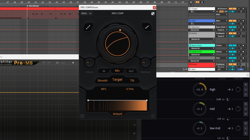This screenshot has height=140, width=250.
Task: Select the Target tab in SPEC COMP
Action: pyautogui.click(x=117, y=80)
